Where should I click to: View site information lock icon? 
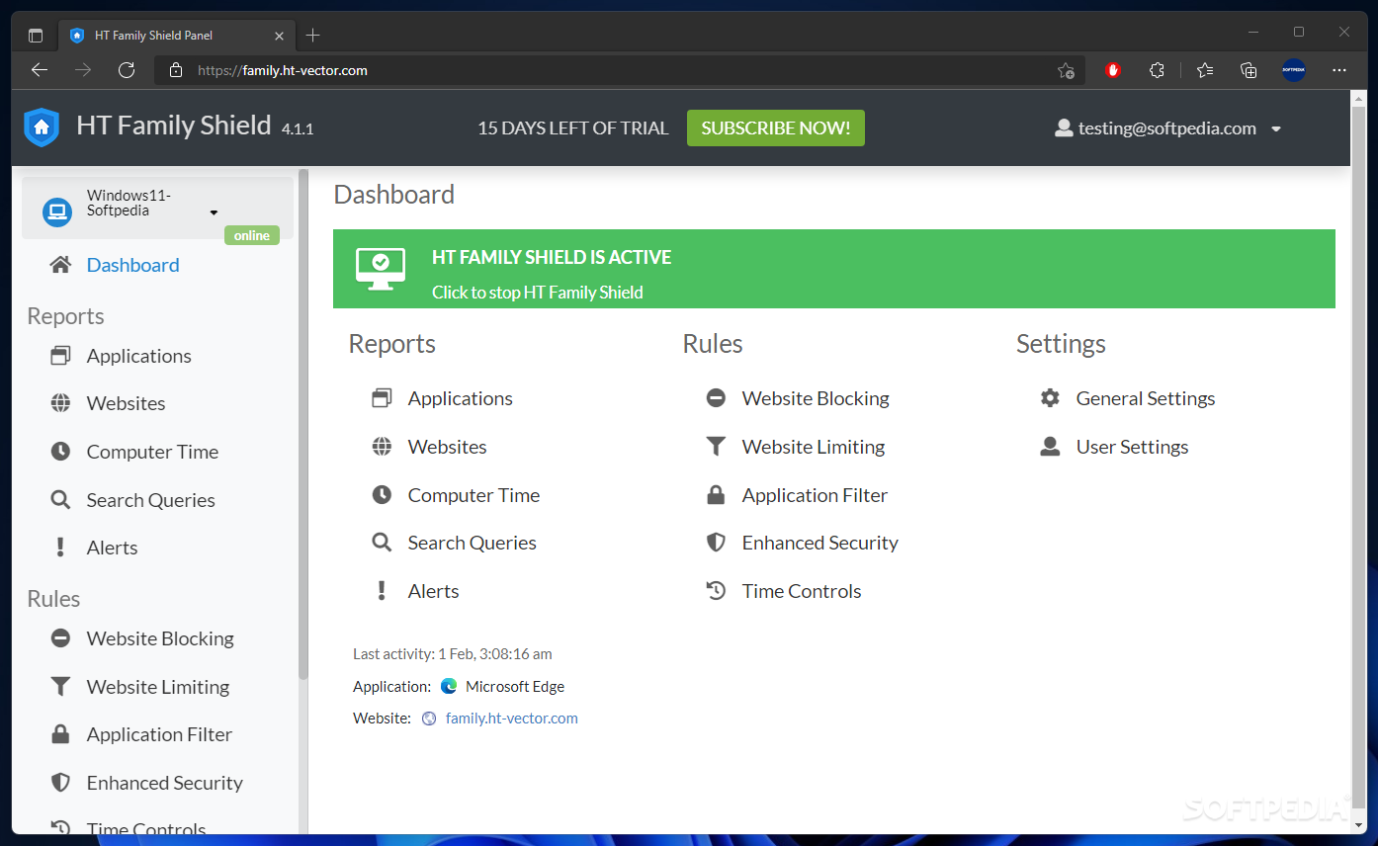click(x=176, y=70)
